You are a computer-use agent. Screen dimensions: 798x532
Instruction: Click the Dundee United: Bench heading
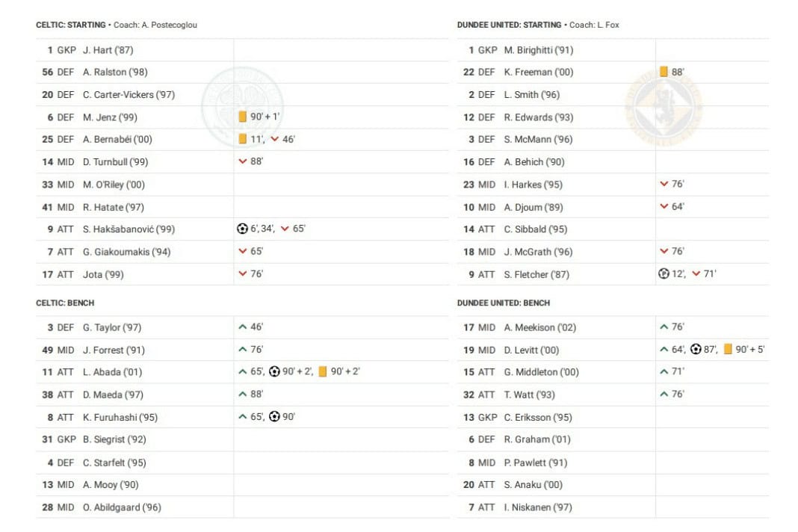(504, 303)
